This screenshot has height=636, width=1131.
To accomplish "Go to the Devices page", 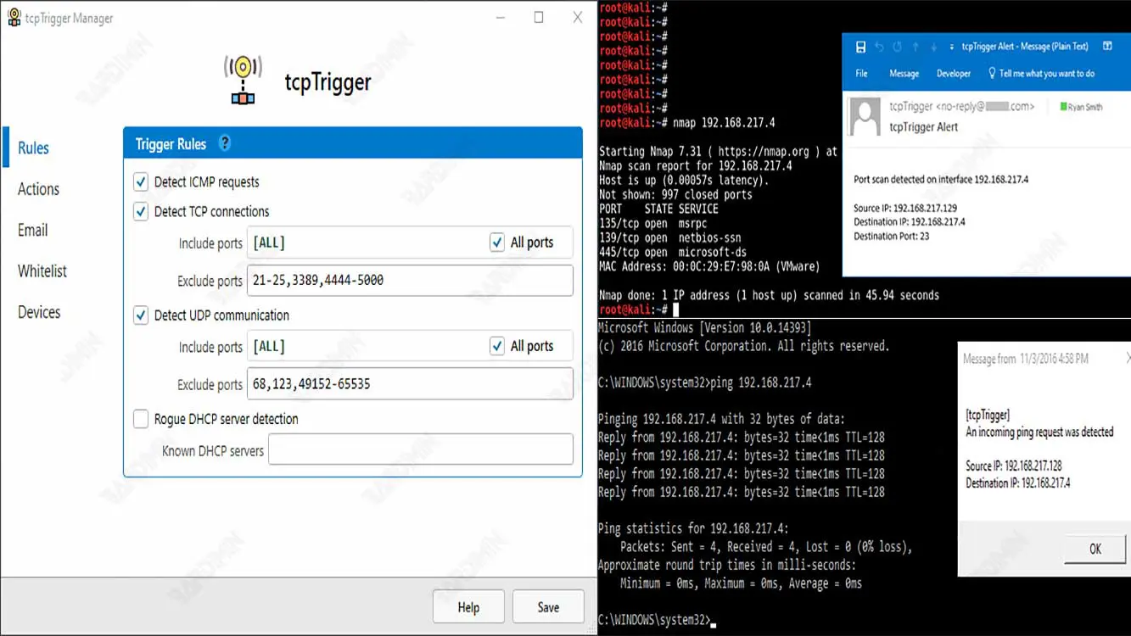I will 39,312.
